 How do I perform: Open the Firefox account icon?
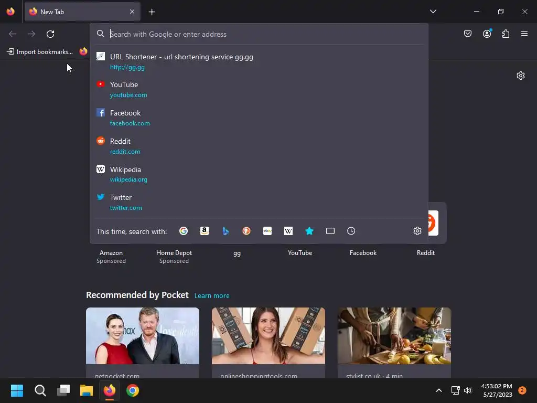[487, 34]
